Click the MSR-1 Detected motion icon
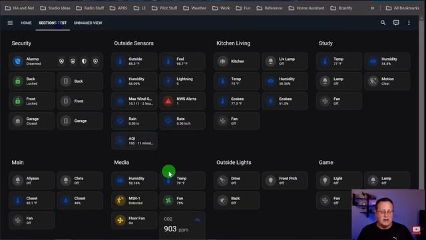Screen dimensions: 426x240 pos(120,200)
